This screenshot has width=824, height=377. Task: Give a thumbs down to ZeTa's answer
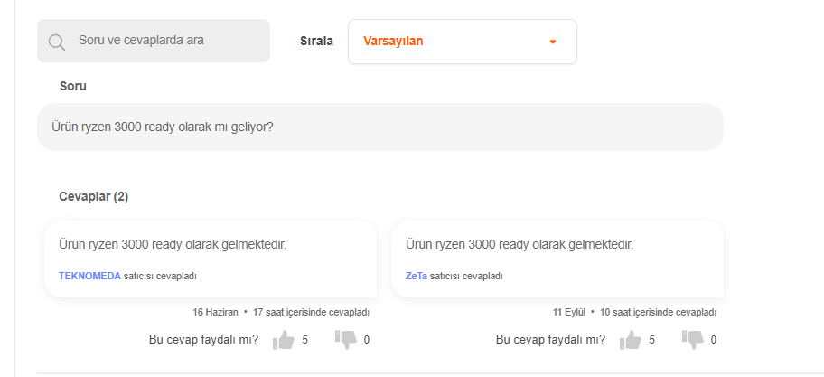(692, 339)
